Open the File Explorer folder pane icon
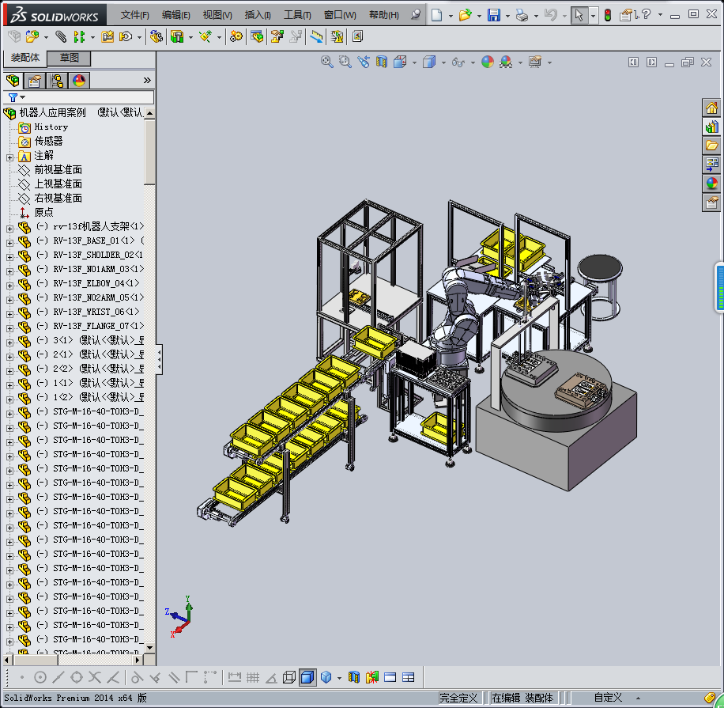 (711, 146)
